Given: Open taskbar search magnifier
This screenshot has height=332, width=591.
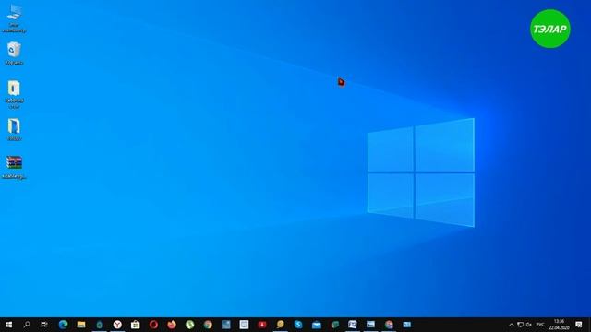Looking at the screenshot, I should (x=27, y=325).
